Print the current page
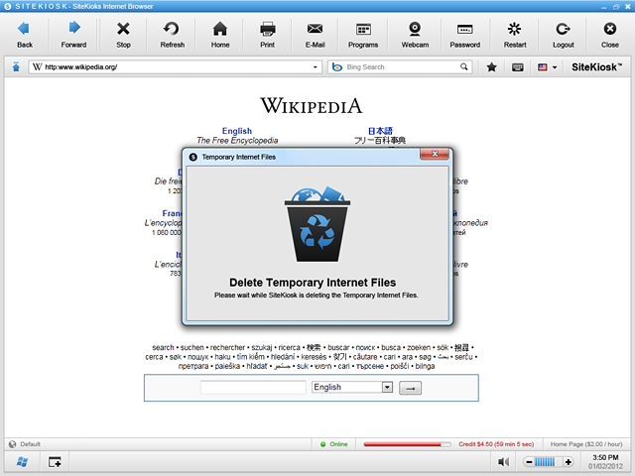 267,35
